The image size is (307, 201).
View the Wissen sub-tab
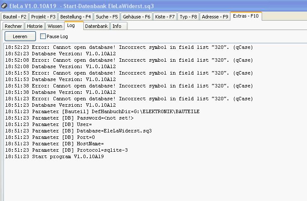(x=55, y=26)
